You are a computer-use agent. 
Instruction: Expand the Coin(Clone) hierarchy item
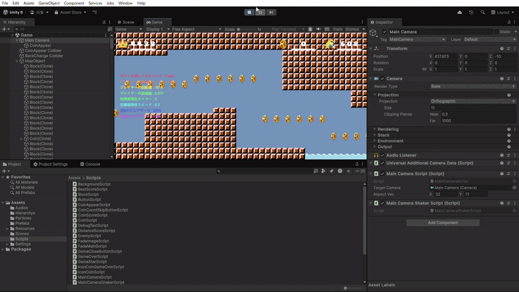click(x=21, y=139)
